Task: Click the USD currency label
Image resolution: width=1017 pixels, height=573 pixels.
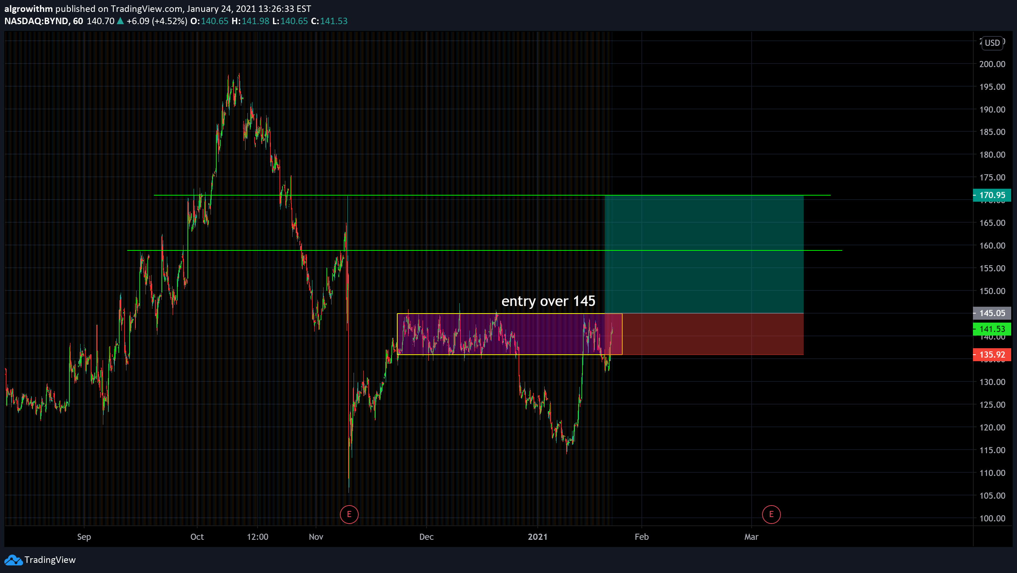Action: [x=992, y=43]
